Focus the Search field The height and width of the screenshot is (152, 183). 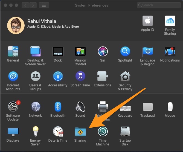[x=159, y=5]
